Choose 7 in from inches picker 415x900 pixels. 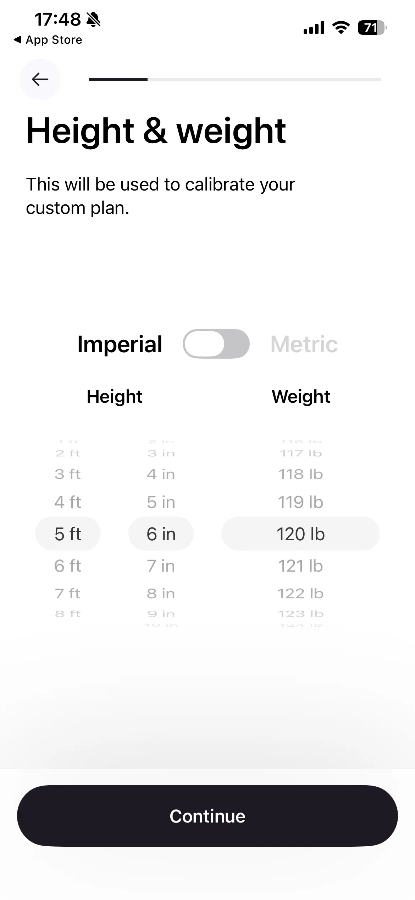[x=161, y=566]
